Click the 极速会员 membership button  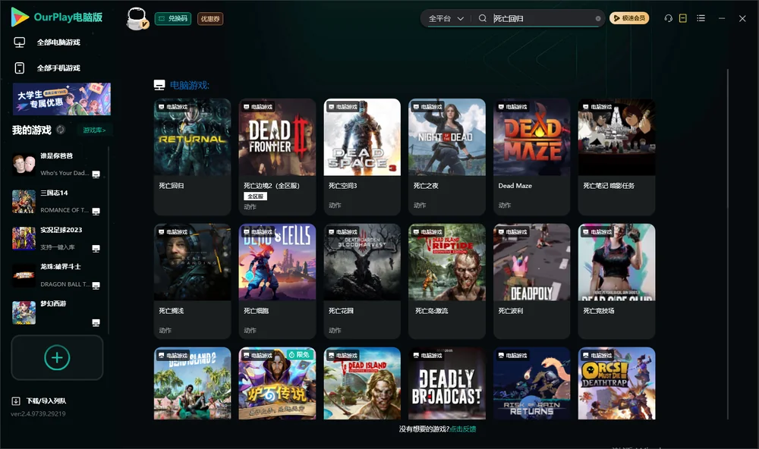click(x=629, y=18)
